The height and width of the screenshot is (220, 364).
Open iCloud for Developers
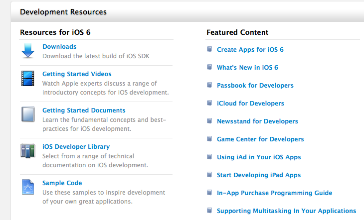250,104
